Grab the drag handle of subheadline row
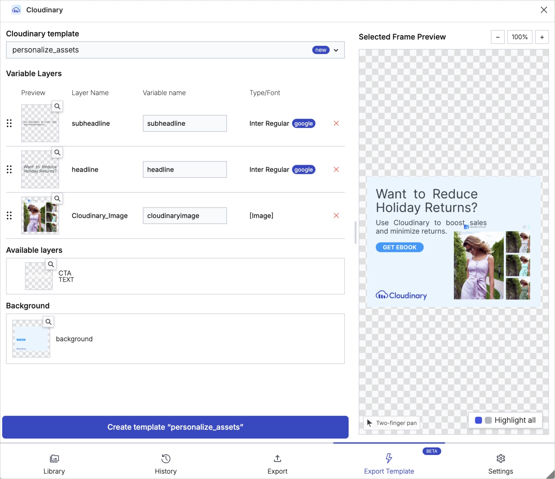The height and width of the screenshot is (479, 555). pos(9,123)
